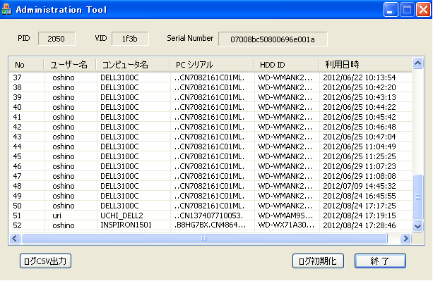
Task: Click the 終了 button
Action: 380,261
